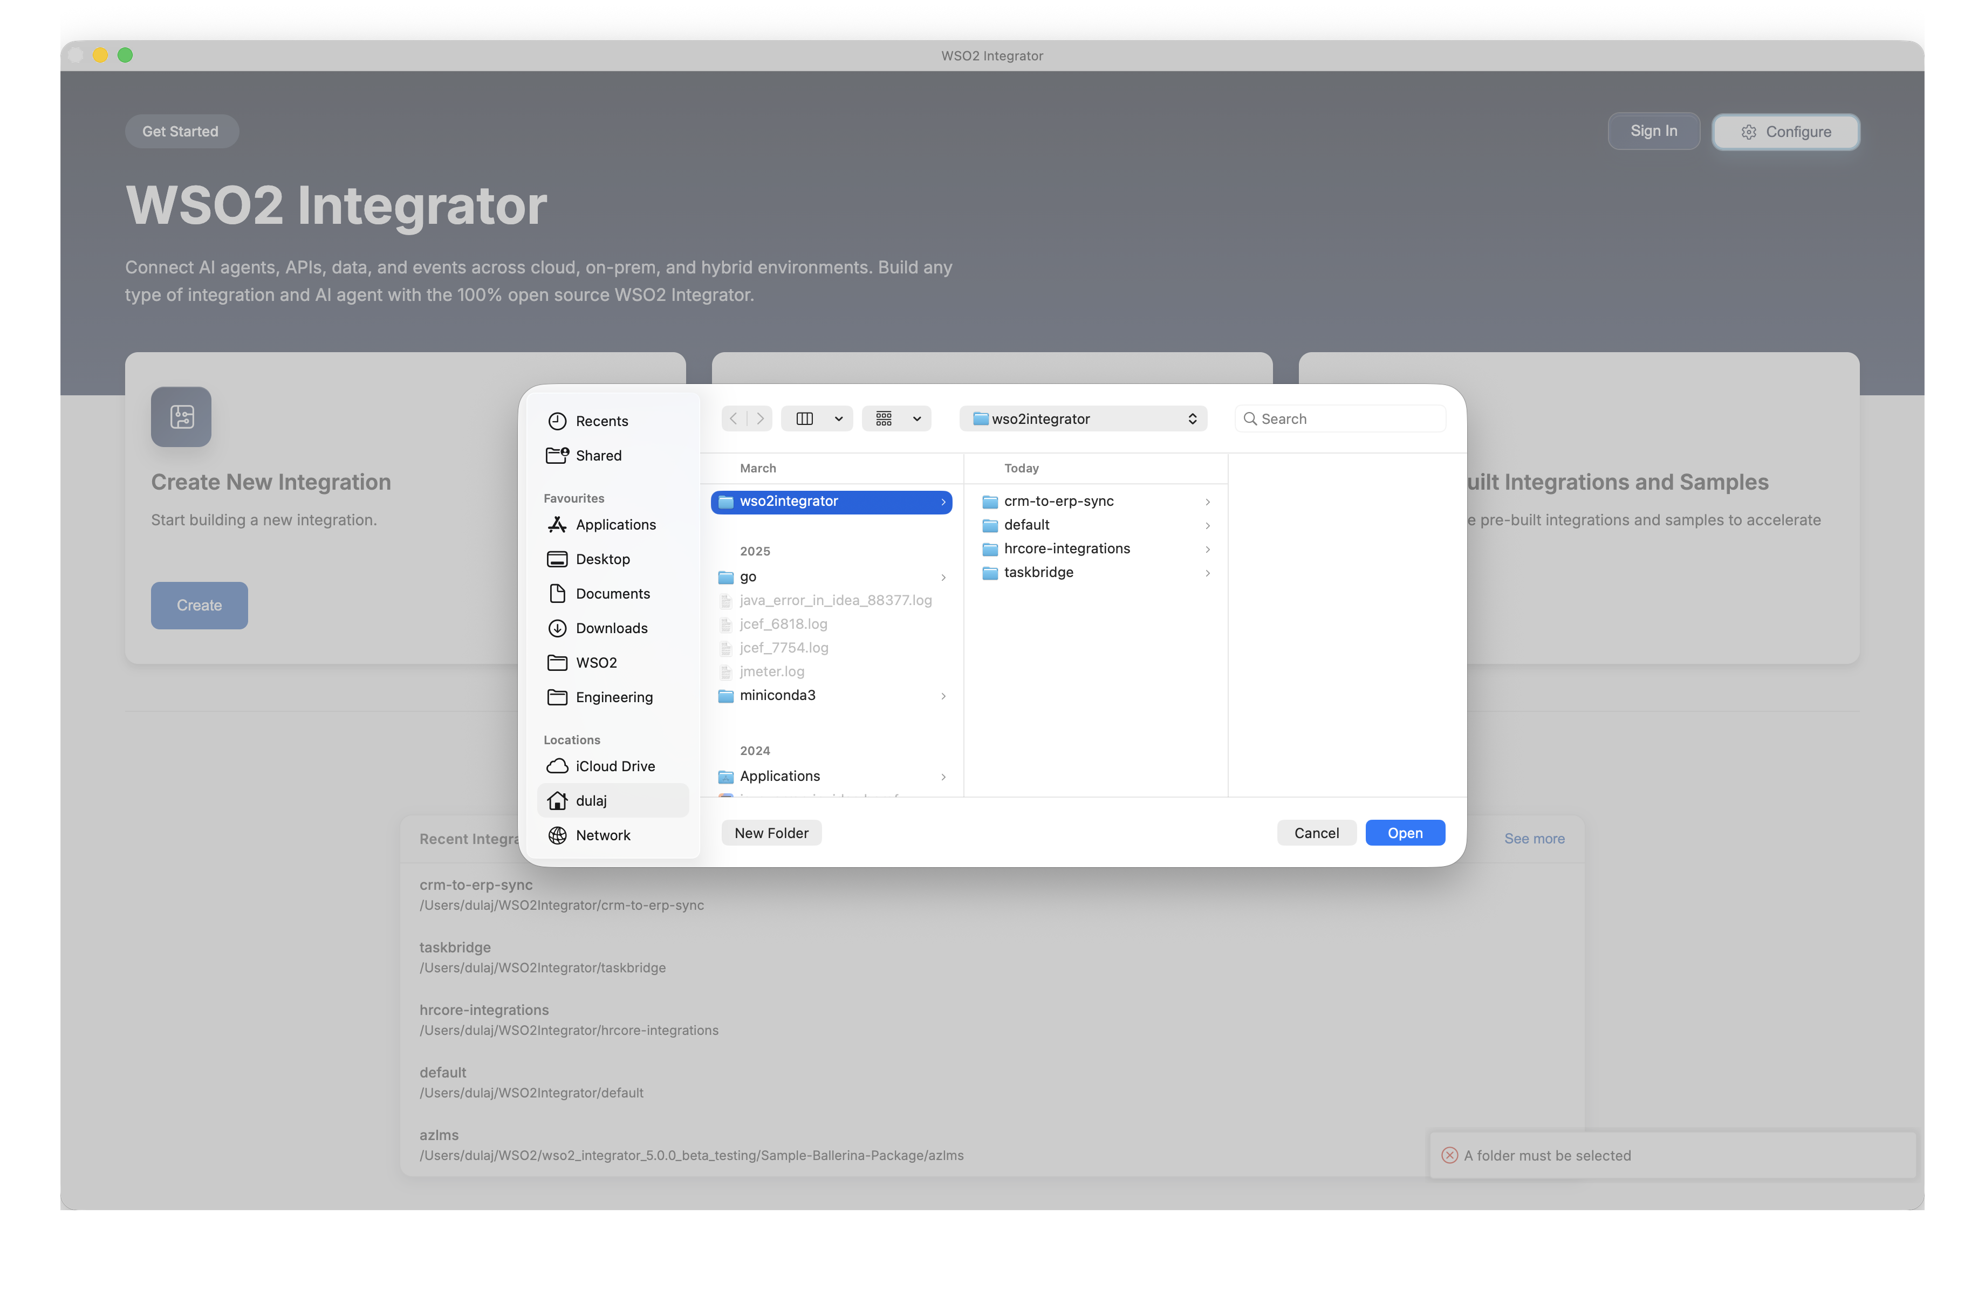Expand the taskbridge folder chevron
This screenshot has height=1290, width=1985.
click(x=1207, y=573)
